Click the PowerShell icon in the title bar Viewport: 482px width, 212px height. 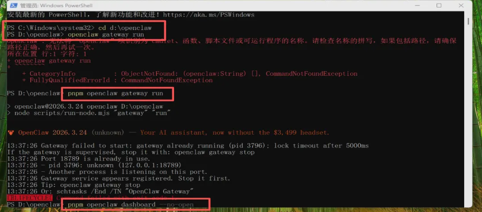[14, 5]
